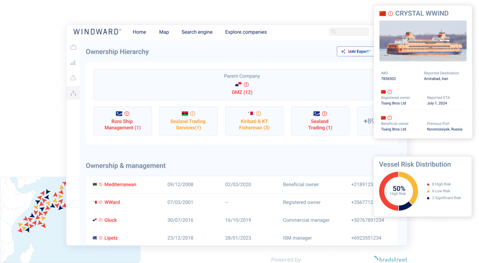Click the bradstreet logo

(x=390, y=259)
